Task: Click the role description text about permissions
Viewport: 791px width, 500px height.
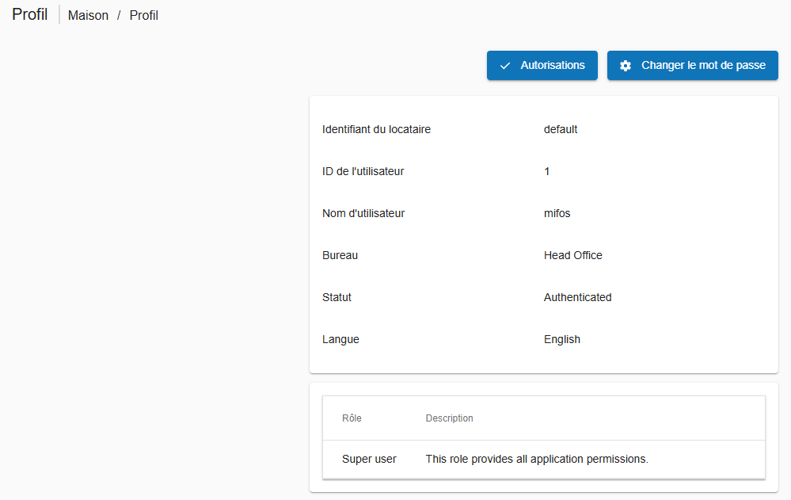Action: pyautogui.click(x=537, y=459)
